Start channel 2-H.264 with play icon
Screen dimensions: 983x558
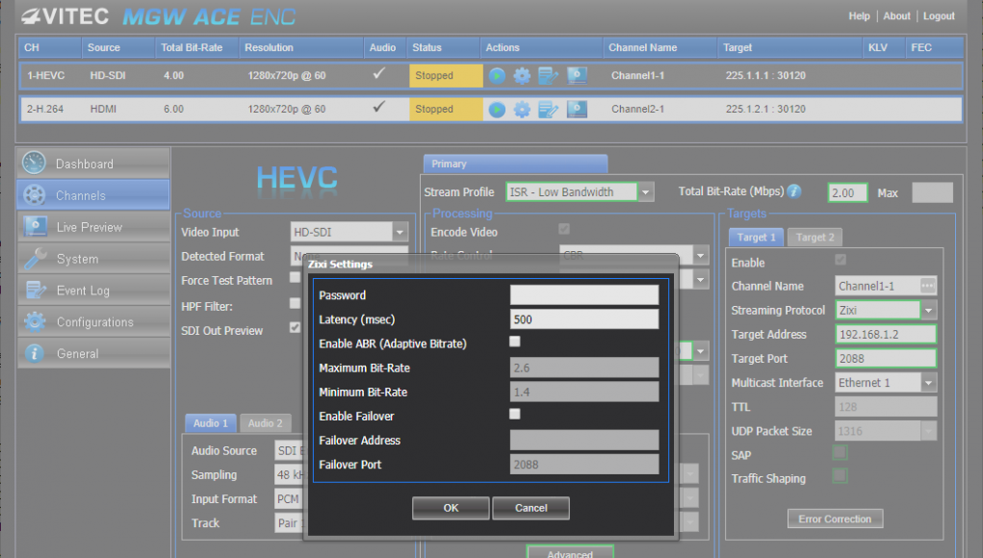click(497, 110)
